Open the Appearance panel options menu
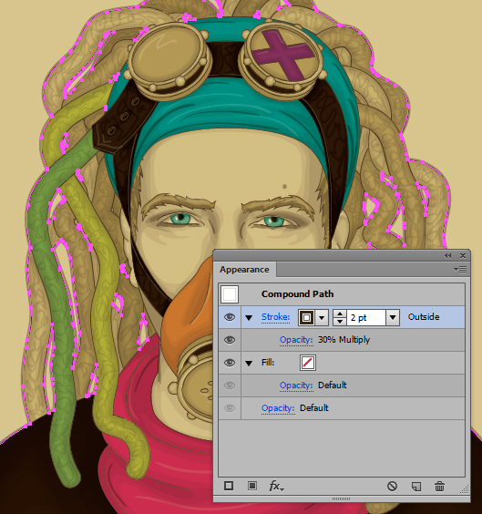 [460, 270]
